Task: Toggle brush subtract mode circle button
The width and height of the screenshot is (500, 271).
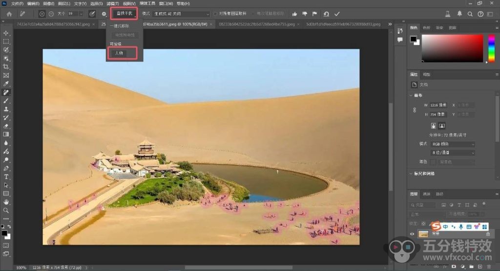Action: point(51,14)
